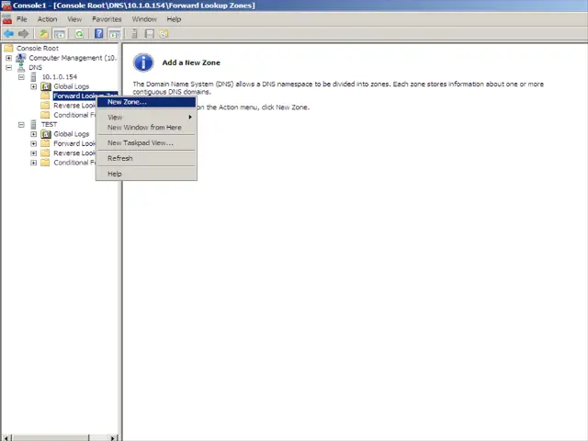Click the TEST server icon
This screenshot has width=588, height=441.
tap(33, 125)
